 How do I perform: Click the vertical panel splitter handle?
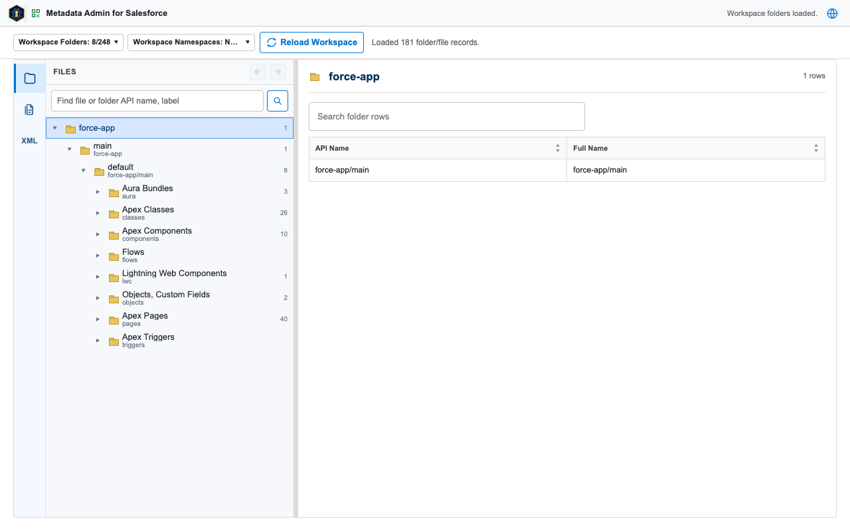click(x=296, y=288)
